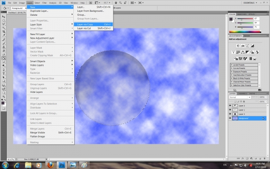Click the R value input field

tap(256, 18)
